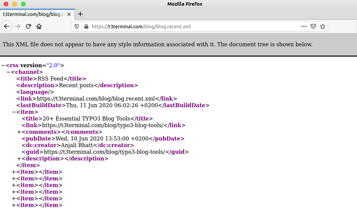Expand the comments node
The image size is (357, 208).
click(19, 132)
